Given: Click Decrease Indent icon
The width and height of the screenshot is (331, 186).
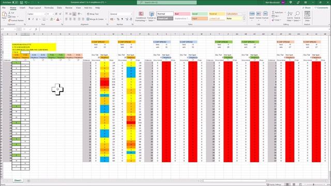Looking at the screenshot, I should [79, 19].
